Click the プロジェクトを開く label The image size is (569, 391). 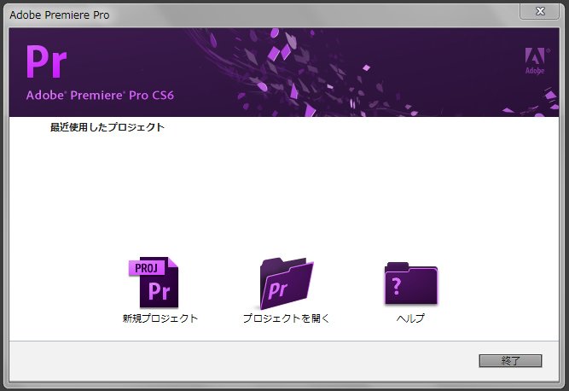tap(286, 318)
